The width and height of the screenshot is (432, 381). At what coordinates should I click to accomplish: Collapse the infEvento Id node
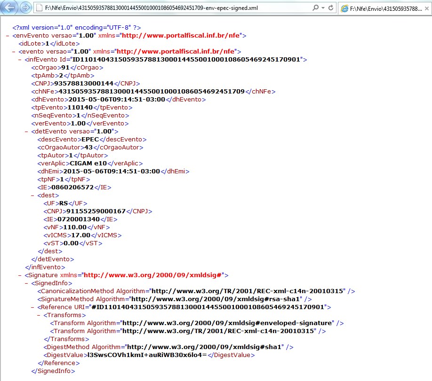(20, 60)
